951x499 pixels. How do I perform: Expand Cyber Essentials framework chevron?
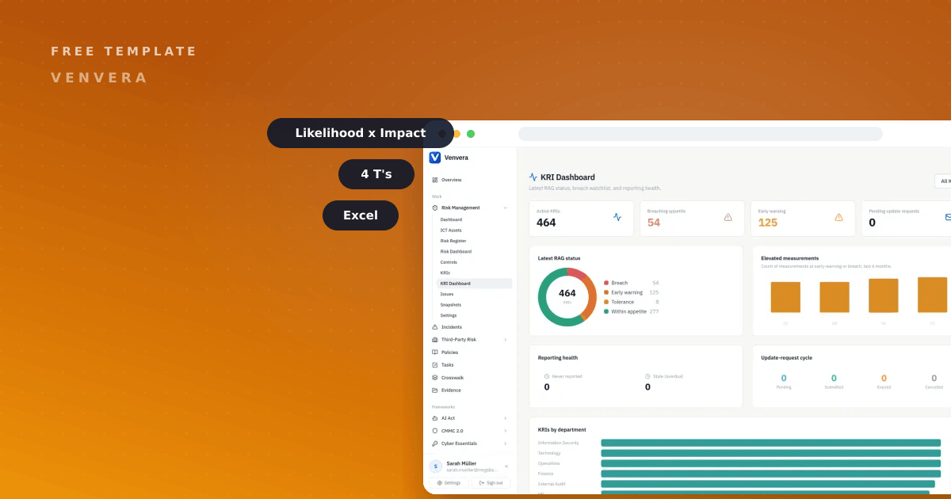click(506, 444)
